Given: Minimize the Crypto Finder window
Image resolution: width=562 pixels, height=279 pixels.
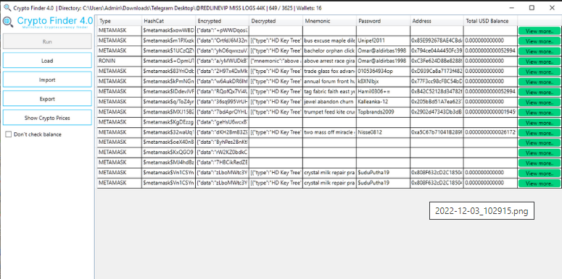Looking at the screenshot, I should tap(512, 7).
